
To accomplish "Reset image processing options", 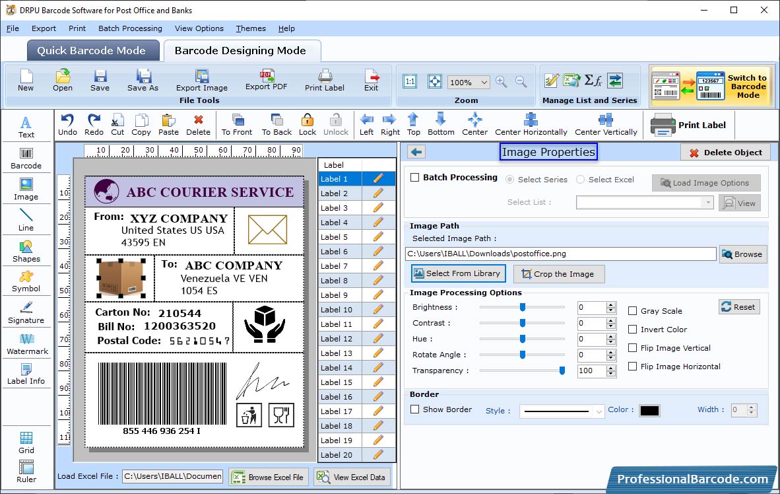I will tap(738, 306).
